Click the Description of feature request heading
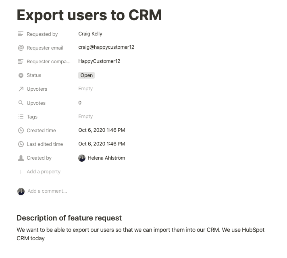 pos(69,218)
